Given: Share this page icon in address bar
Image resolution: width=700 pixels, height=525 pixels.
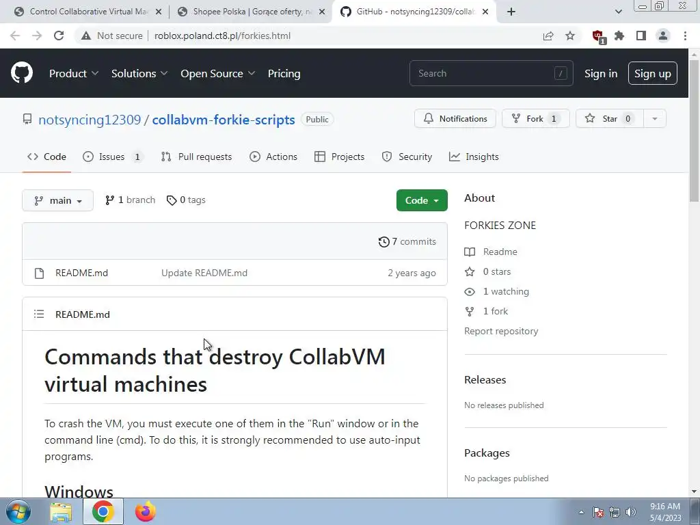Looking at the screenshot, I should (548, 36).
